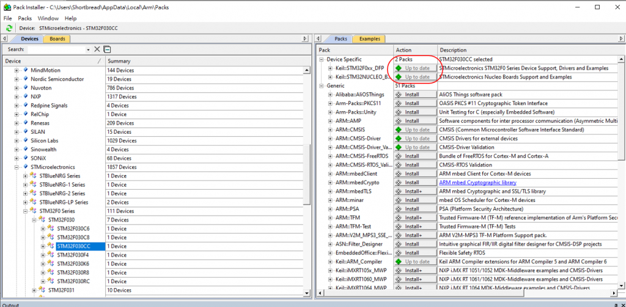The image size is (626, 307).
Task: Click the Pack column header
Action: click(x=355, y=50)
